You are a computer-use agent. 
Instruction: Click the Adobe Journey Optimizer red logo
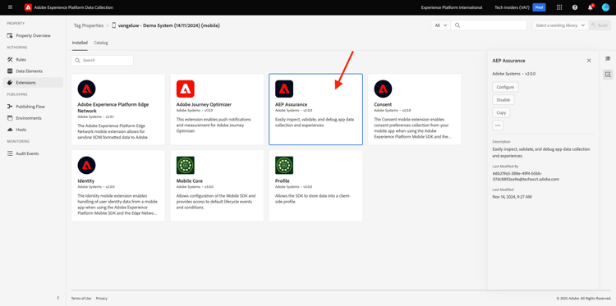pyautogui.click(x=186, y=89)
